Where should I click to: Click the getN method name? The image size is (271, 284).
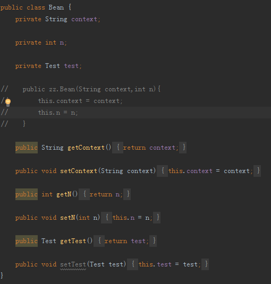[64, 194]
